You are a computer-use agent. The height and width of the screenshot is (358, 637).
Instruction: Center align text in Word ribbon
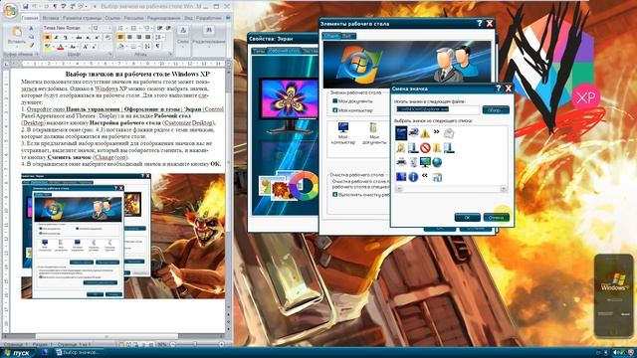coord(129,38)
